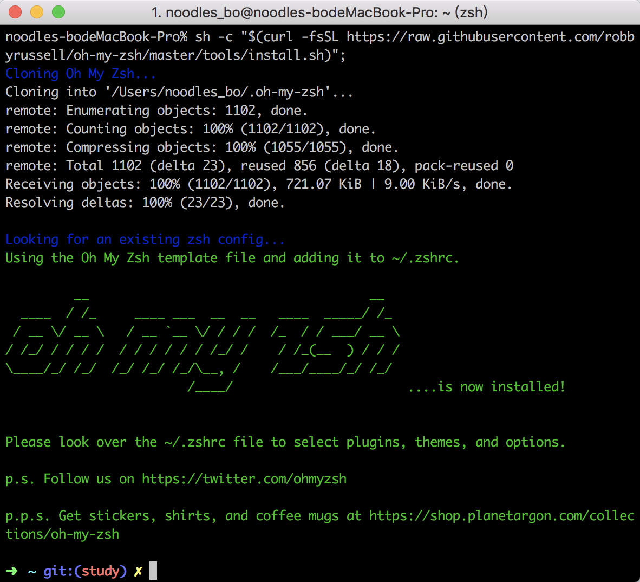This screenshot has width=640, height=582.
Task: Click the "noodles-bodeMacBook-Pro%" prompt text
Action: click(96, 37)
